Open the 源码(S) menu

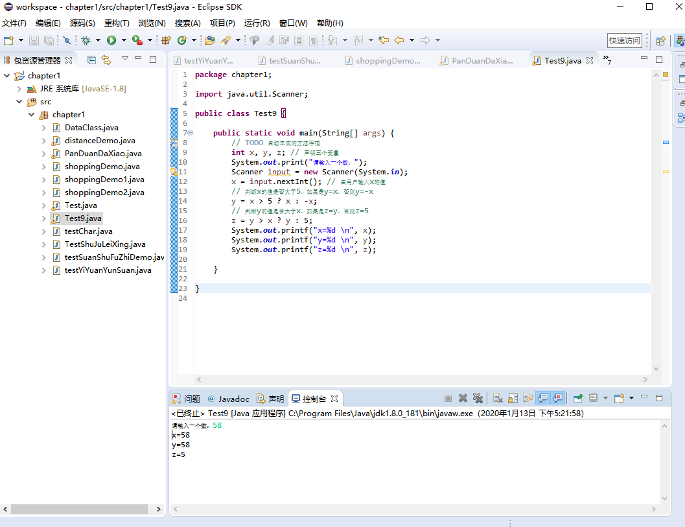pos(82,23)
